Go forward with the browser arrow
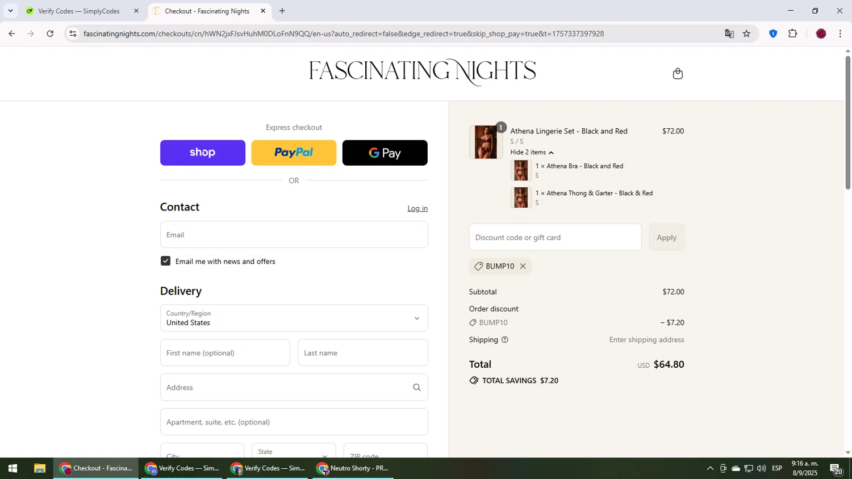Screen dimensions: 852x479 31,33
